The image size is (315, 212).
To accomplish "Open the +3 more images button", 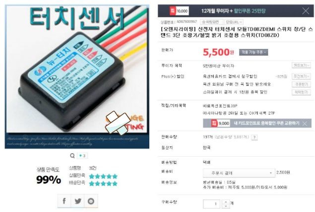I will [x=82, y=156].
